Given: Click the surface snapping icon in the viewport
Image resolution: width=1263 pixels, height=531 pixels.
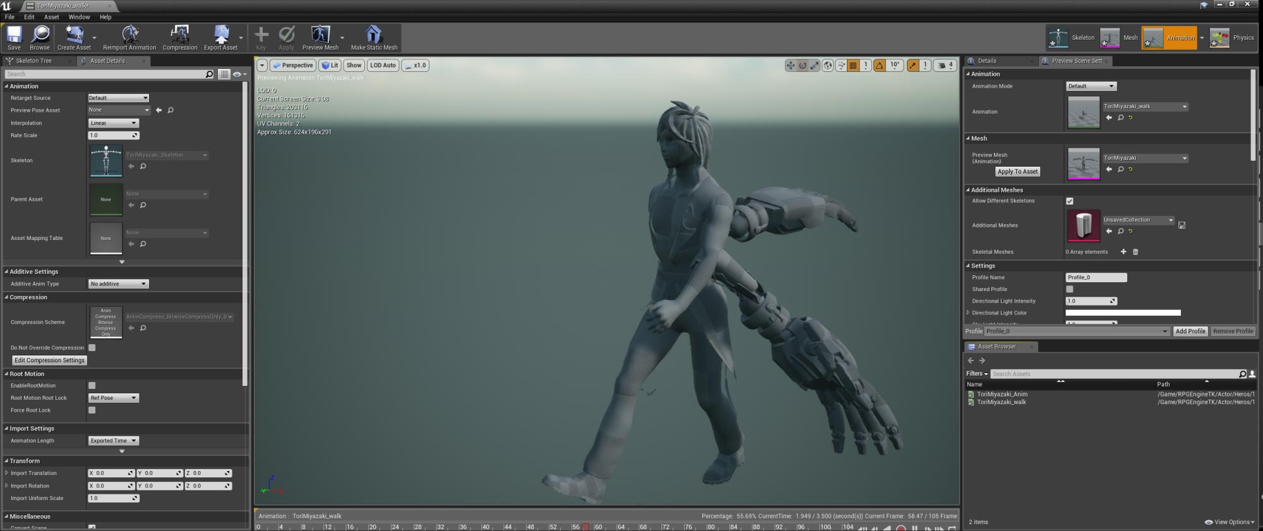Looking at the screenshot, I should 841,65.
